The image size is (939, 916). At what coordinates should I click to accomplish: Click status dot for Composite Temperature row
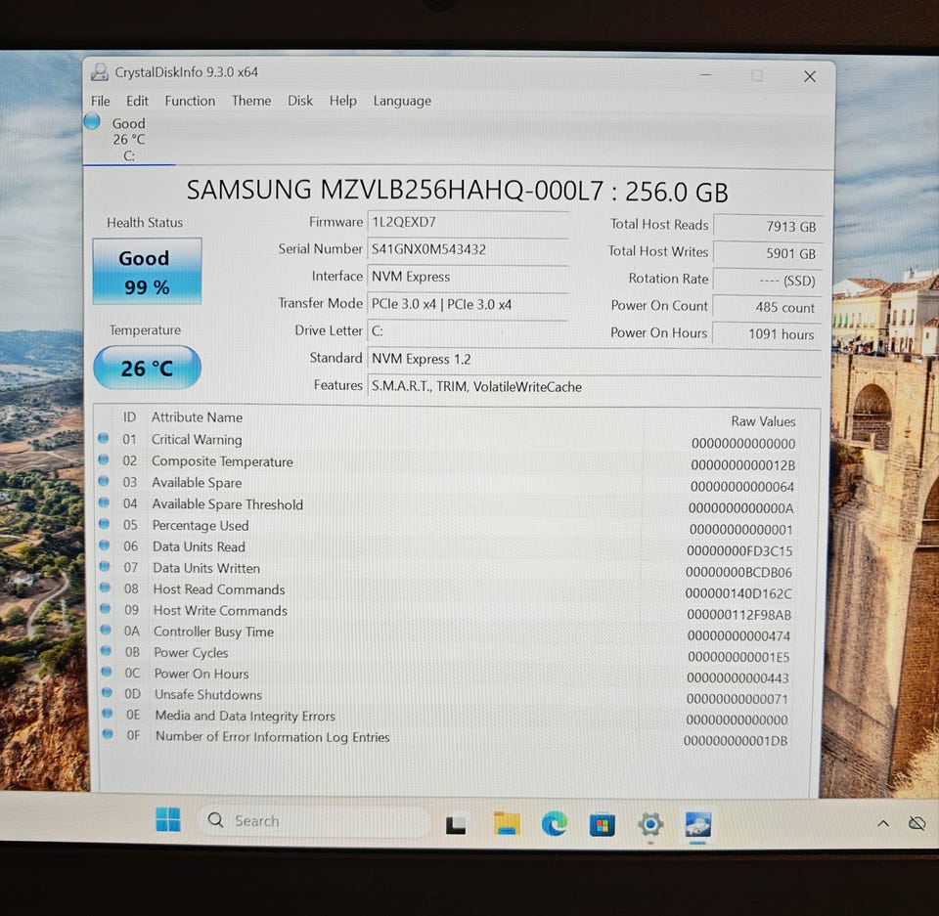coord(103,459)
